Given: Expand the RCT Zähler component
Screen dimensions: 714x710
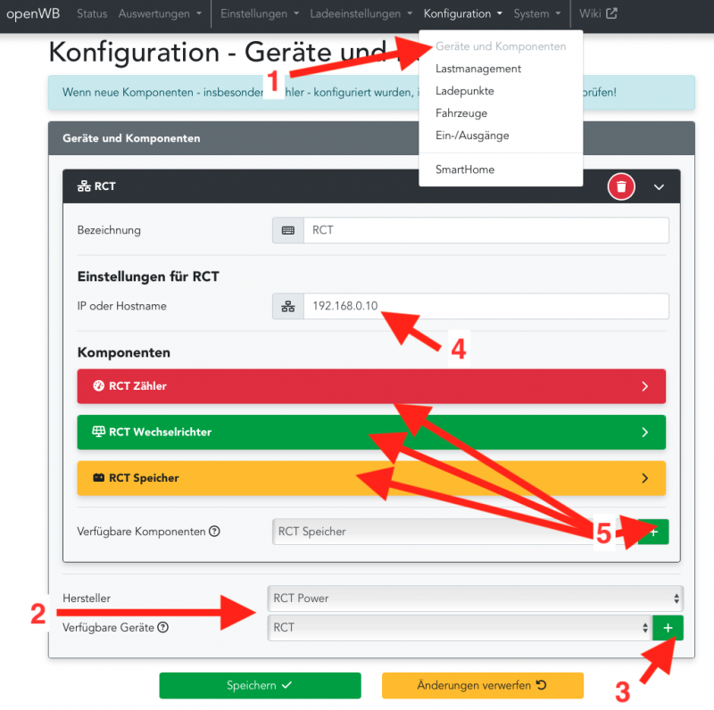Looking at the screenshot, I should [x=371, y=386].
